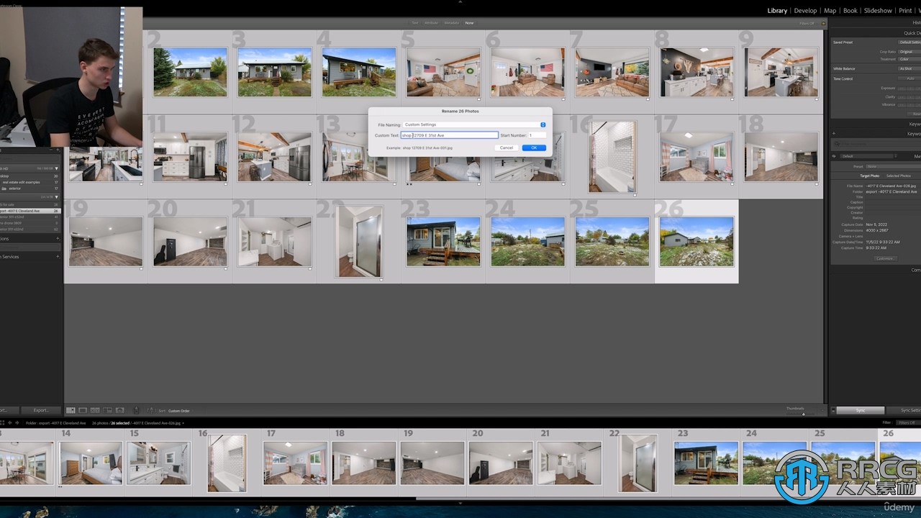The image size is (921, 518).
Task: Select export -4017 E Cleveland Ave folder
Action: (x=30, y=211)
